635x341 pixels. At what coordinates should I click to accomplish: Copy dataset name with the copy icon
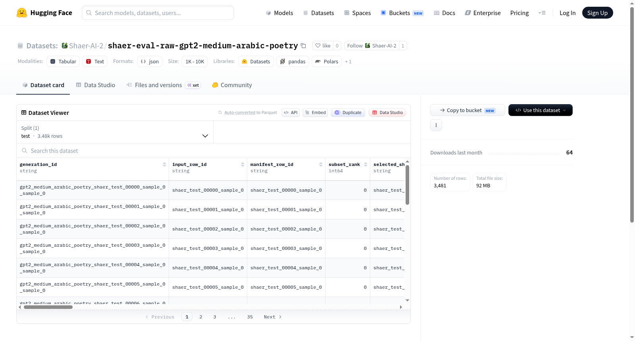[x=303, y=46]
